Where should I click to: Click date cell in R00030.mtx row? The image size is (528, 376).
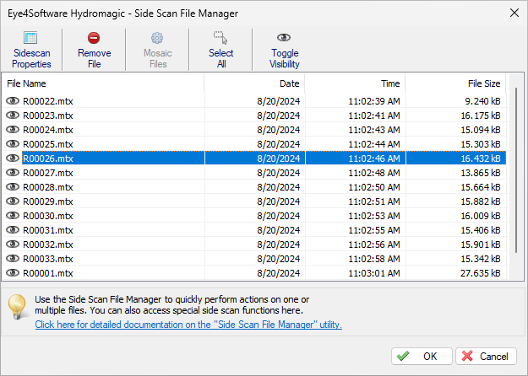(x=279, y=216)
